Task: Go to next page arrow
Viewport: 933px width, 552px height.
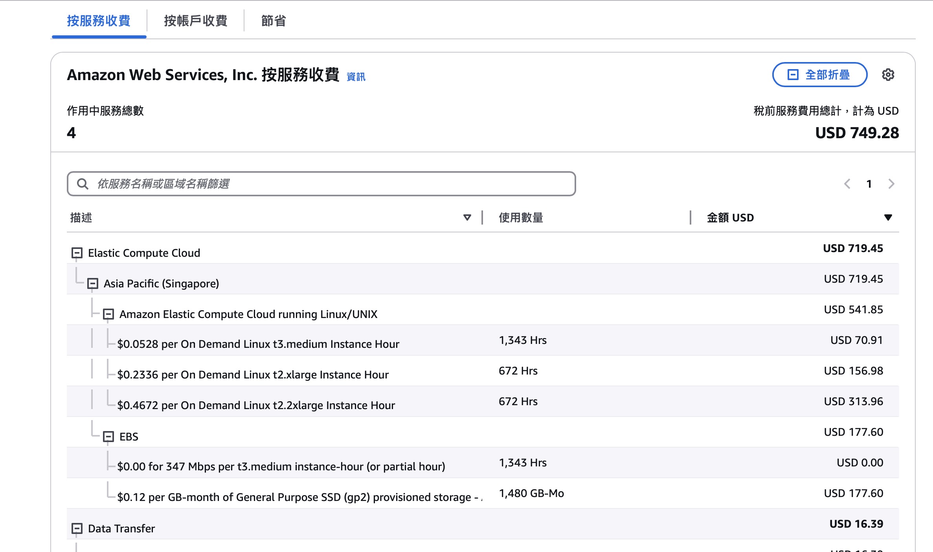Action: 891,184
